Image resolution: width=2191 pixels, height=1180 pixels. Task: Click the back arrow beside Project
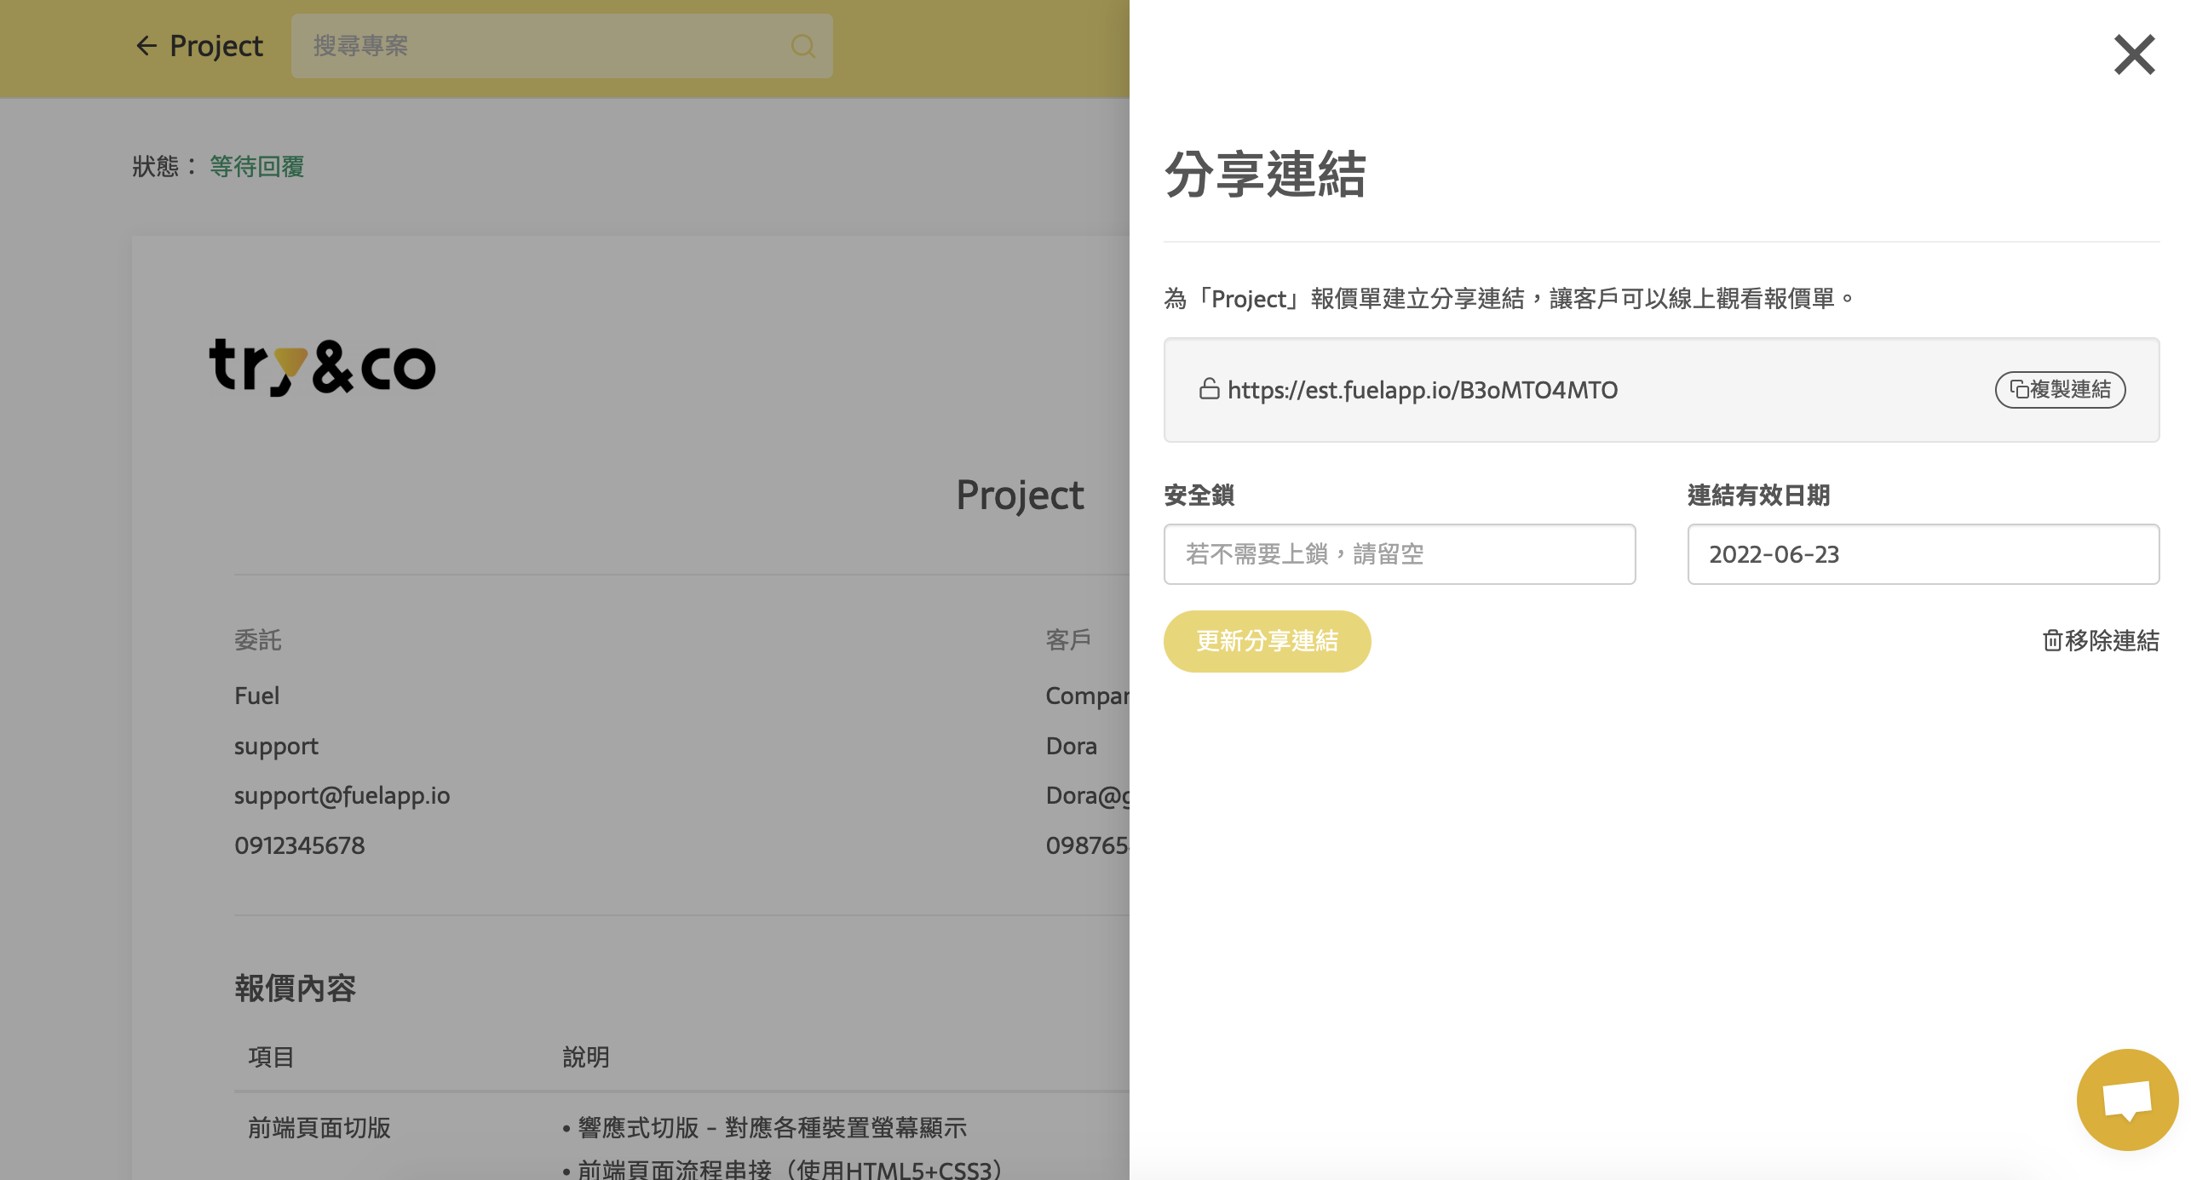146,46
